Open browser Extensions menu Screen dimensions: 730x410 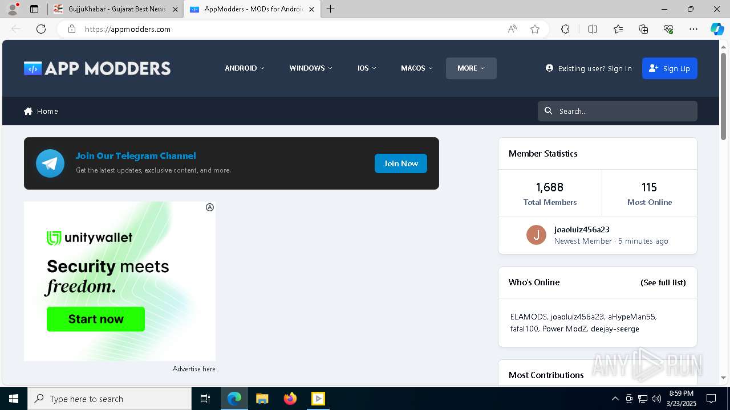pyautogui.click(x=565, y=29)
